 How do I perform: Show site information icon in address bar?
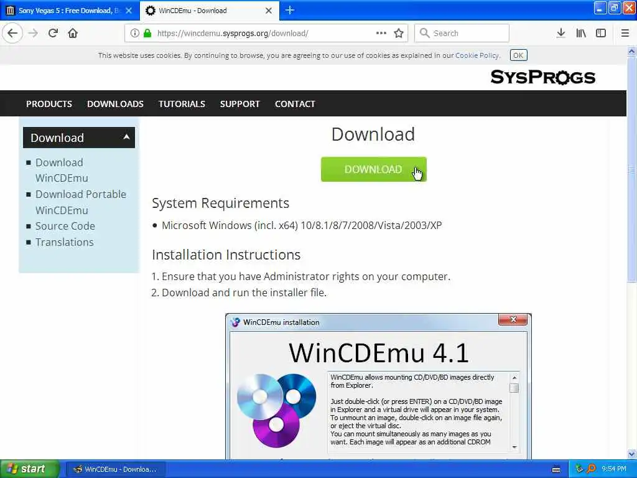pos(134,33)
